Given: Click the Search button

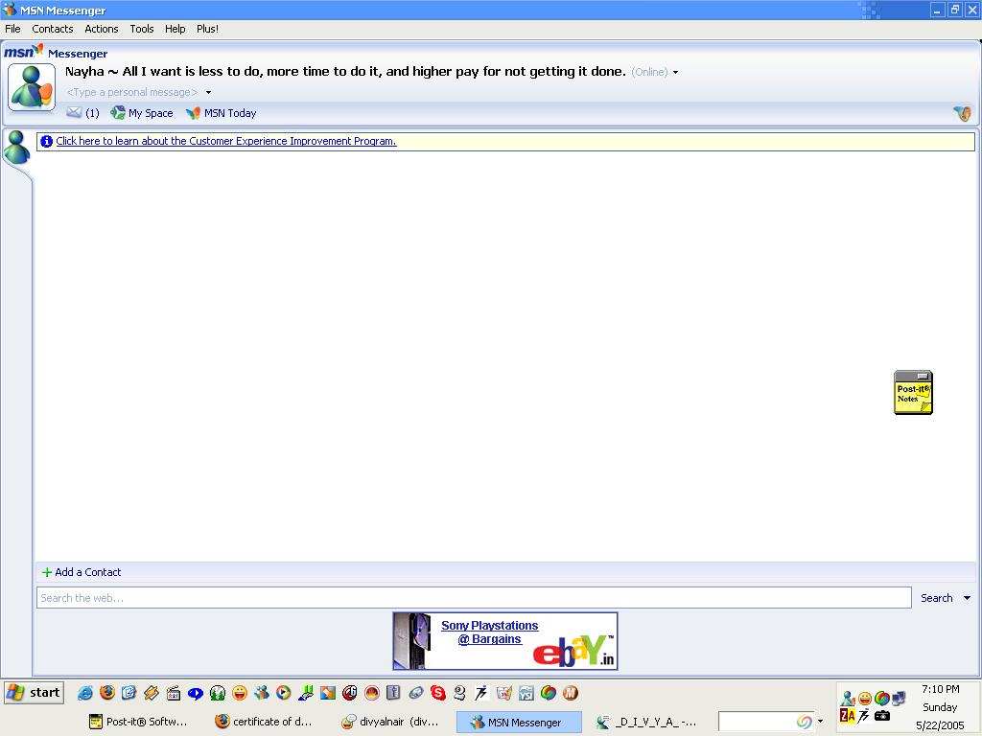Looking at the screenshot, I should [x=936, y=598].
